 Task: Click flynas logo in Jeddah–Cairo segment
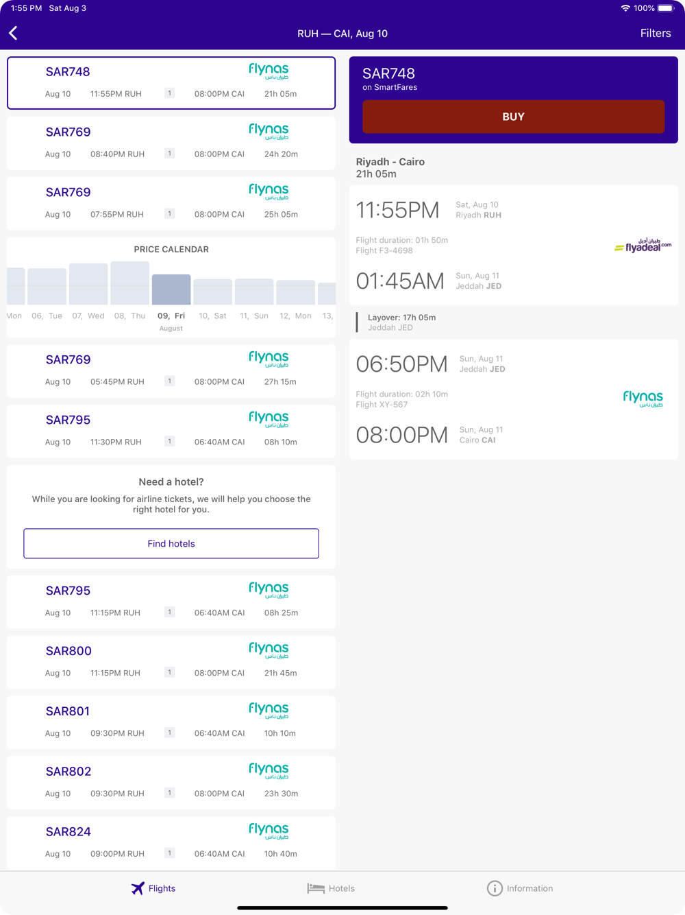point(643,399)
